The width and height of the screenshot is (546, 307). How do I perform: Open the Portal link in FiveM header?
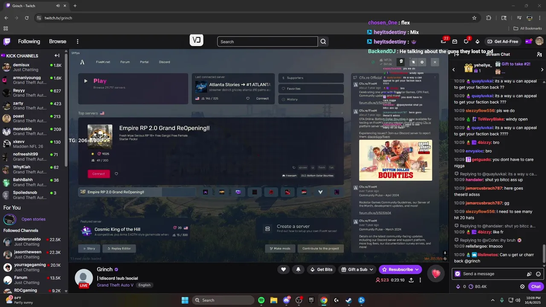[144, 62]
